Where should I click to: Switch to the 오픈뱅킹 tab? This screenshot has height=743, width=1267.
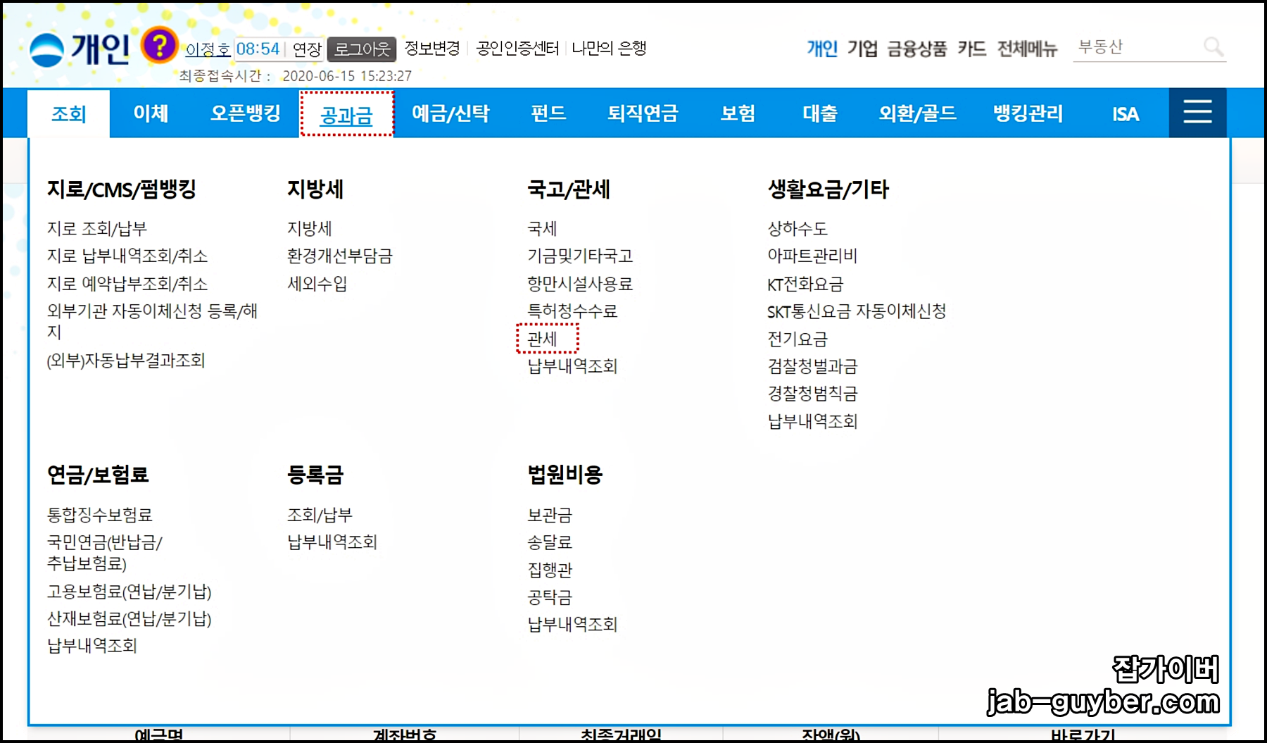246,113
